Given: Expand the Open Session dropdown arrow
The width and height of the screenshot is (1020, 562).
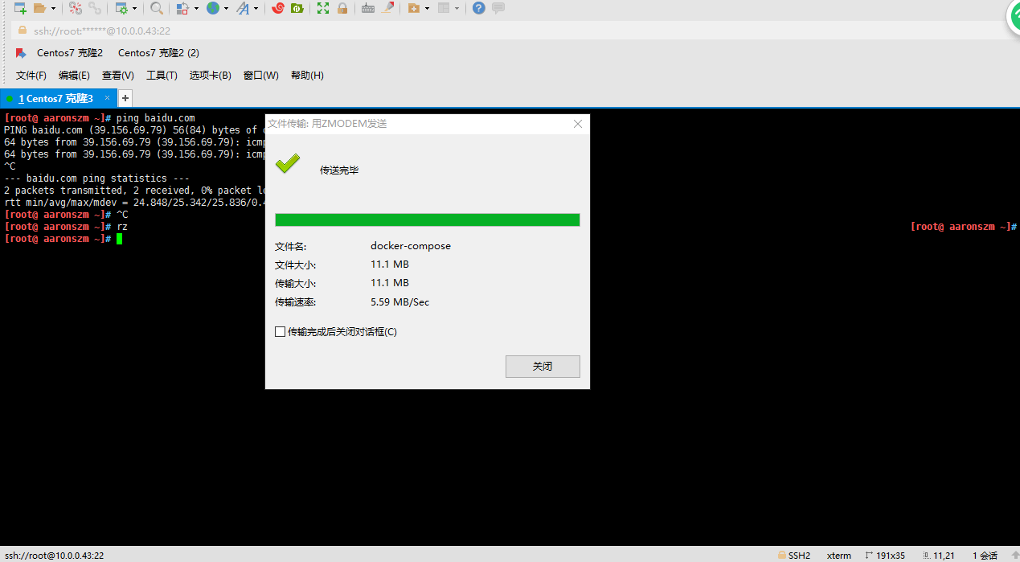Looking at the screenshot, I should (53, 8).
